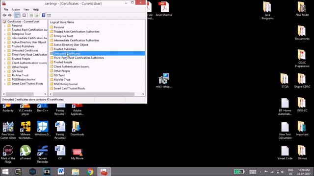Select Enterprise Trust in right list
Screen dimensions: 314x176
click(63, 36)
